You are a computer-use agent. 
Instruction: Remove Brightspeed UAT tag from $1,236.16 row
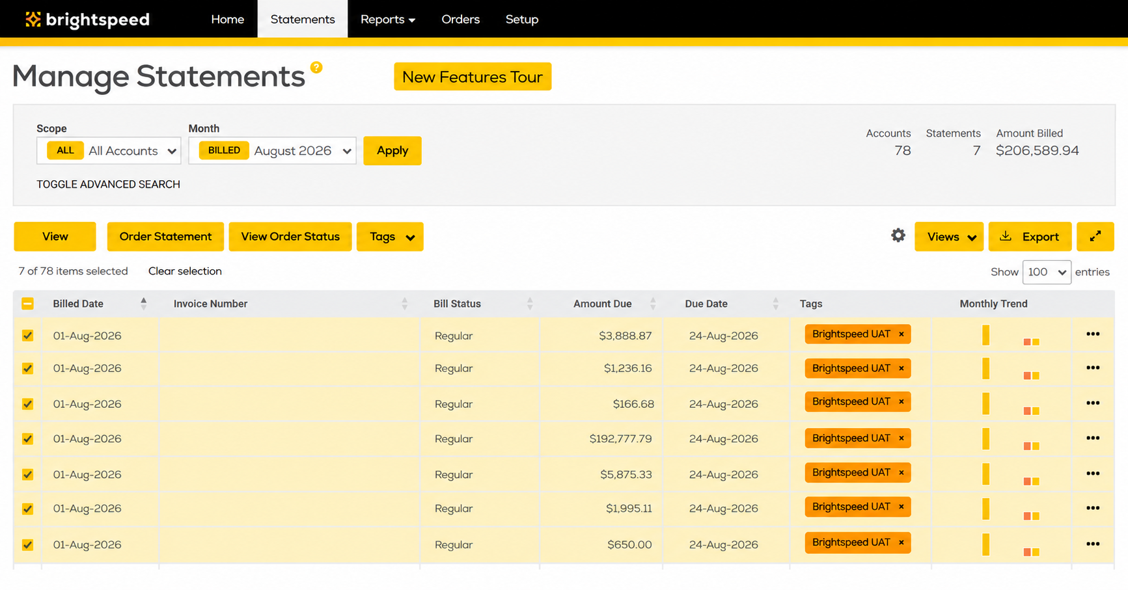click(x=901, y=368)
